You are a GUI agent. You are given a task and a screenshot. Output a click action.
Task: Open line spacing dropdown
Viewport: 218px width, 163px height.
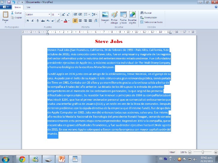pyautogui.click(x=95, y=14)
